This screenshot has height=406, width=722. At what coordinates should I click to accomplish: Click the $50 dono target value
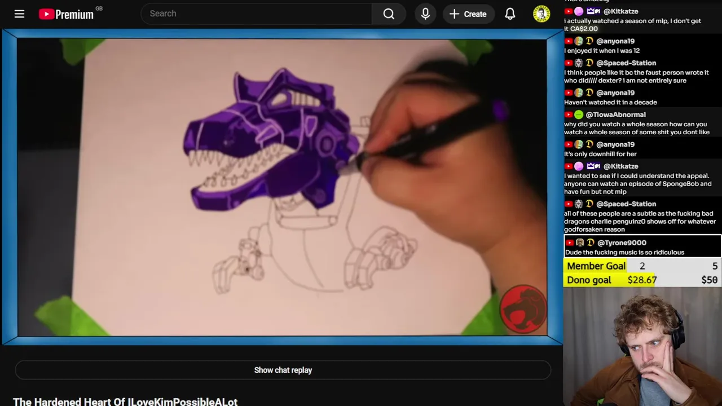(710, 280)
